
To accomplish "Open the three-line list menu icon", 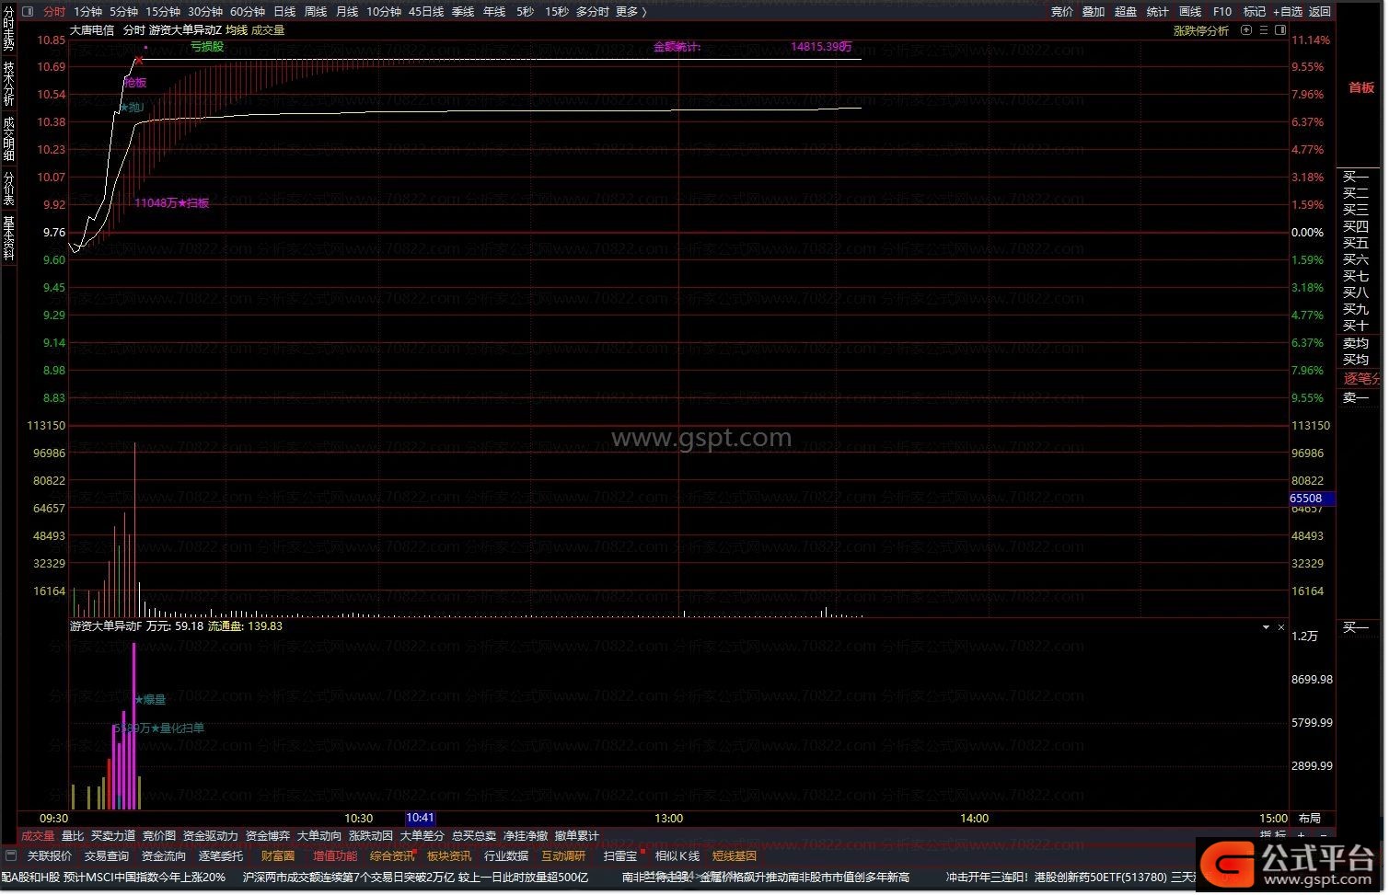I will pyautogui.click(x=1264, y=30).
